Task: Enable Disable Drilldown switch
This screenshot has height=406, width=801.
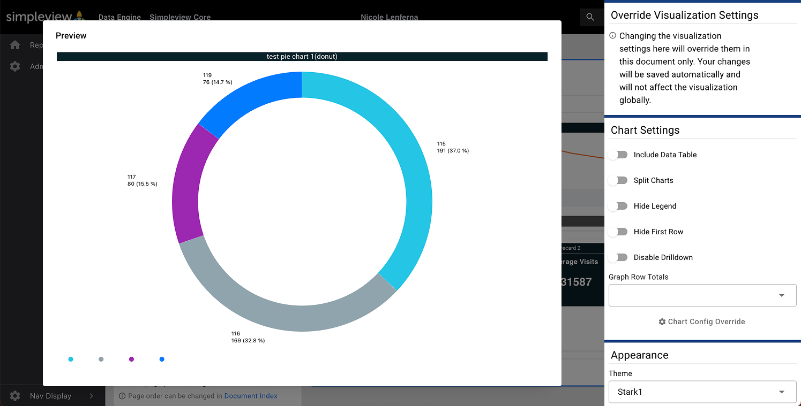Action: point(618,257)
